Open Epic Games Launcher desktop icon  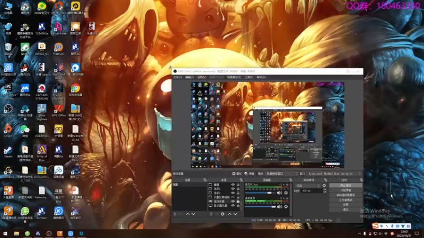pos(8,91)
